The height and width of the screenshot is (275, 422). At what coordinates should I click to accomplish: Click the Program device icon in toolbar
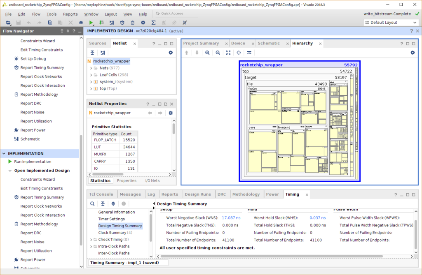[101, 23]
